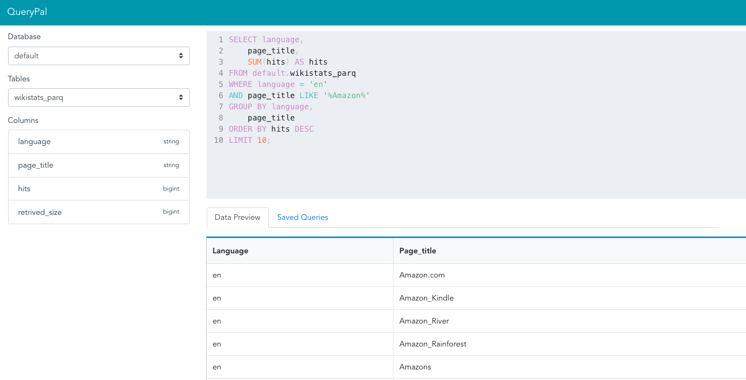
Task: Select the retrived_size column in Columns list
Action: point(99,212)
